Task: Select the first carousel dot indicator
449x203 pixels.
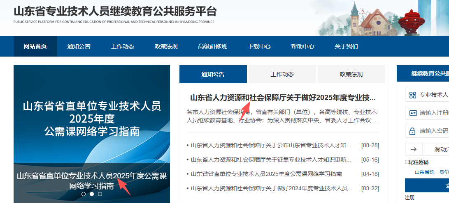Action: click(x=84, y=194)
